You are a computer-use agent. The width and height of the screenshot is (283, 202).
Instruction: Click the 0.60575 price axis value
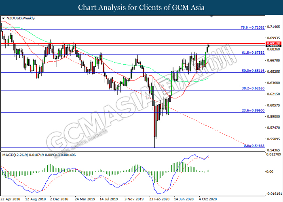coord(274,105)
